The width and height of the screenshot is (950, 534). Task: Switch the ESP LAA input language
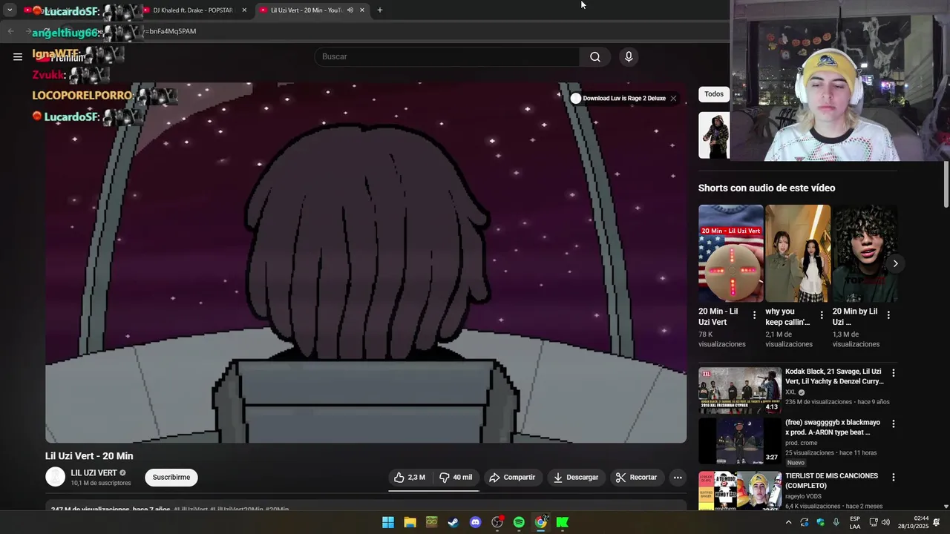pyautogui.click(x=855, y=522)
